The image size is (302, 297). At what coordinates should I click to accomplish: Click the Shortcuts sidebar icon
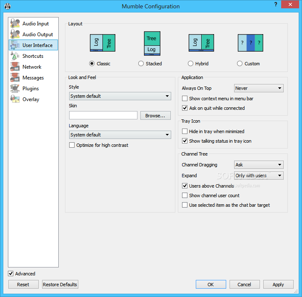tap(15, 56)
